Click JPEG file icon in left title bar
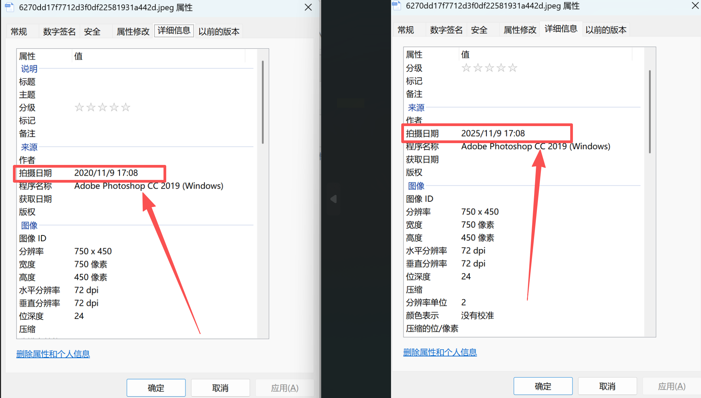Viewport: 701px width, 398px height. [9, 7]
